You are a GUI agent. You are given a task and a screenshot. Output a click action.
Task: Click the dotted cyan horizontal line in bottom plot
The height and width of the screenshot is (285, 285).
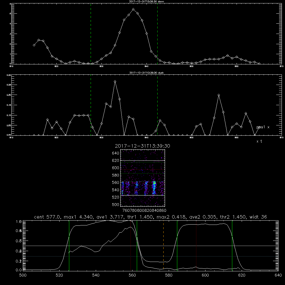pyautogui.click(x=150, y=256)
